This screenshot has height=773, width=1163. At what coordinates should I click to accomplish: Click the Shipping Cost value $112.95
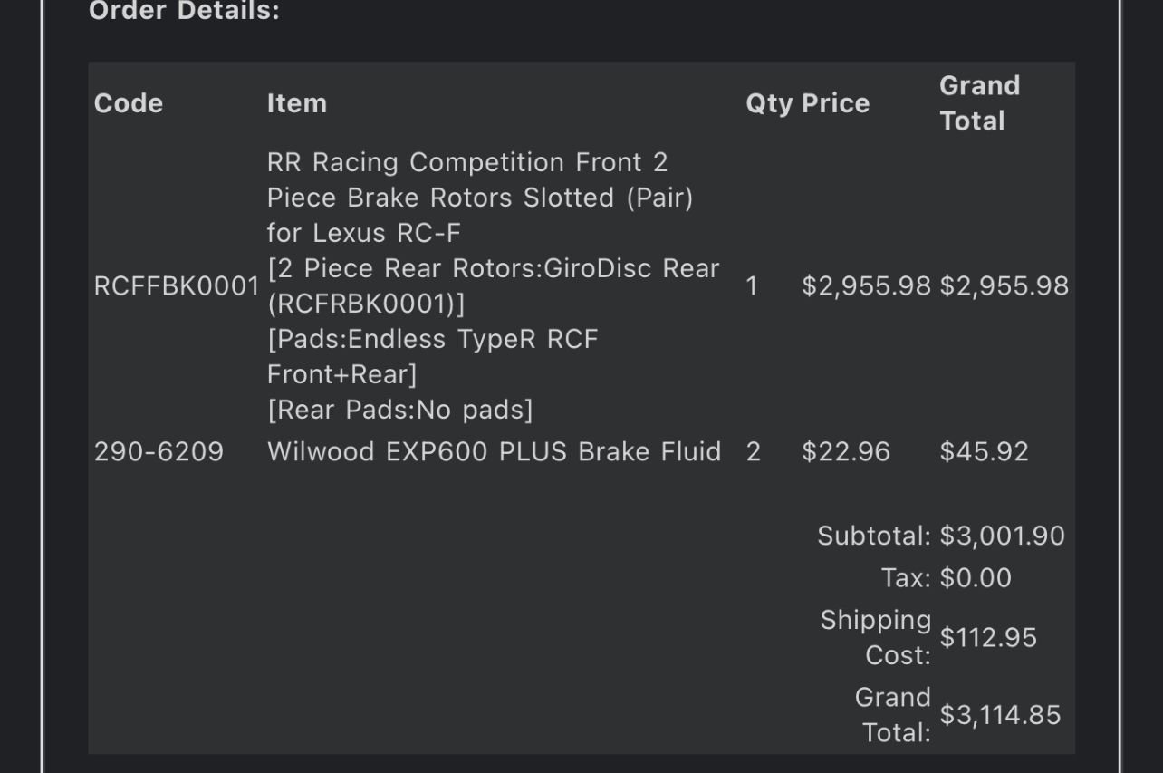[988, 638]
